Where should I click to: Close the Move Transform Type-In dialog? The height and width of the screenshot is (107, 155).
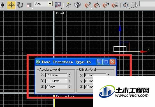tap(112, 62)
